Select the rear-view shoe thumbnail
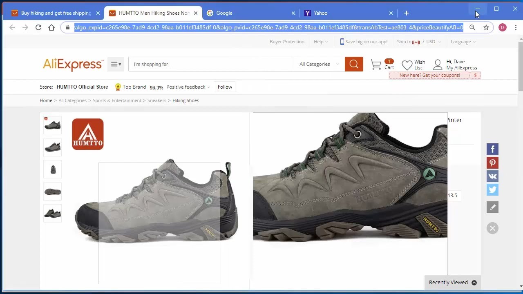This screenshot has height=294, width=523. point(52,169)
